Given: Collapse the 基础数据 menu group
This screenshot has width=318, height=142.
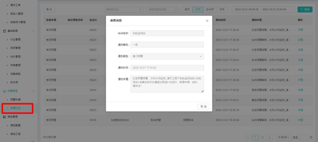Looking at the screenshot, I should pyautogui.click(x=33, y=31).
